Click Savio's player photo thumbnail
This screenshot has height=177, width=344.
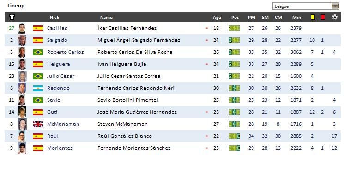(x=22, y=100)
